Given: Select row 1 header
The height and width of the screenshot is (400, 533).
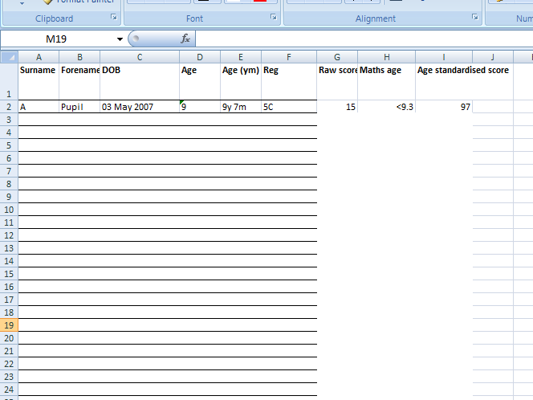Looking at the screenshot, I should click(9, 82).
